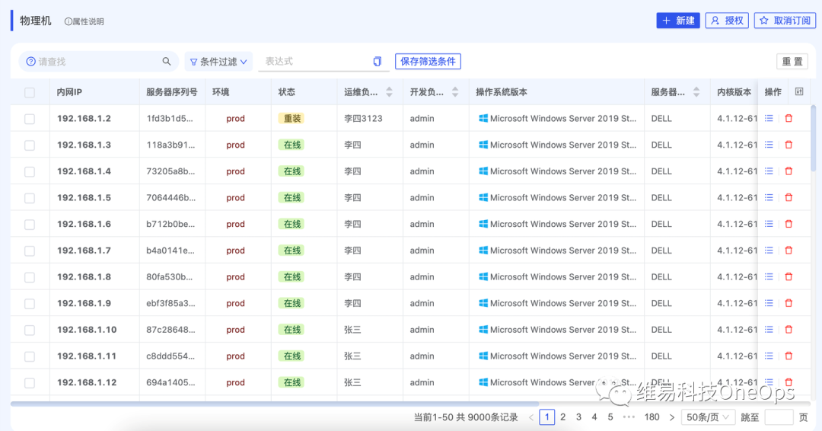Open details list icon for 192.168.1.8
822x431 pixels.
(769, 277)
